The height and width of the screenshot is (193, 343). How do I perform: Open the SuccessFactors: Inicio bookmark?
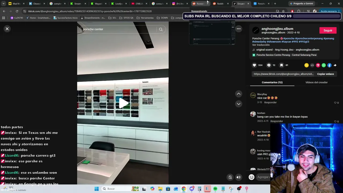pyautogui.click(x=66, y=18)
